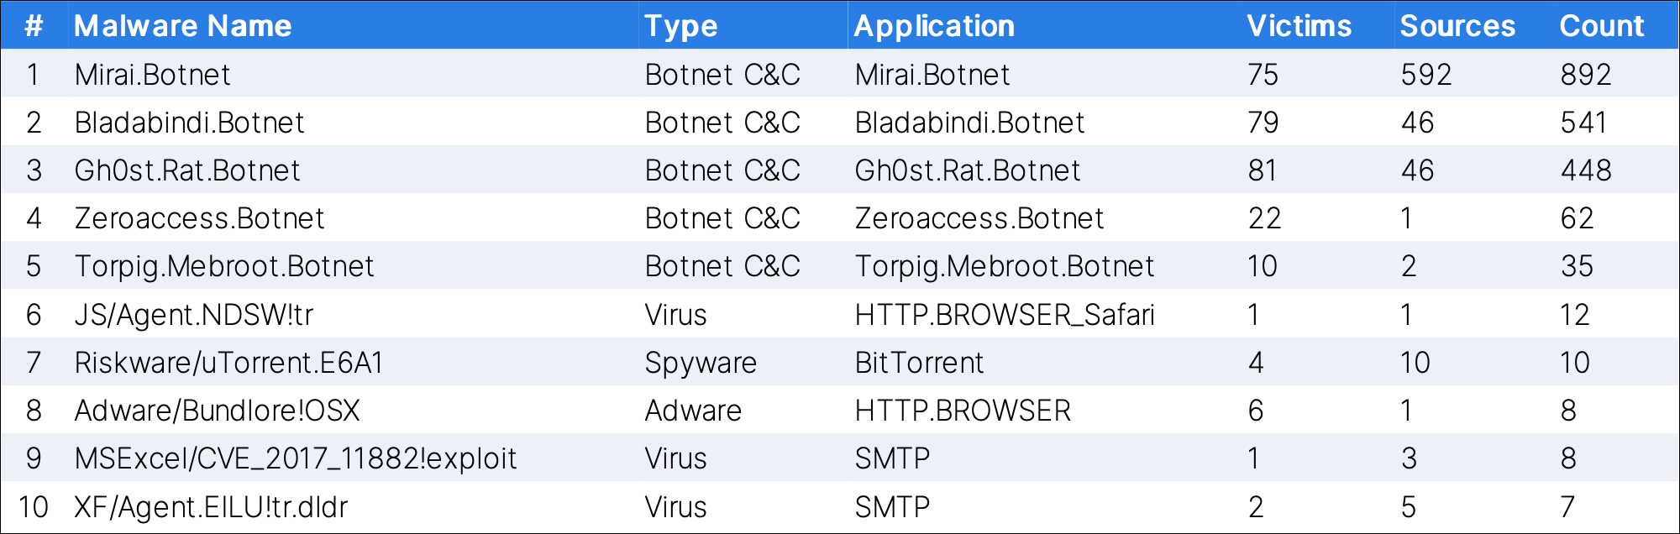Sort by the Type column header

click(x=680, y=26)
